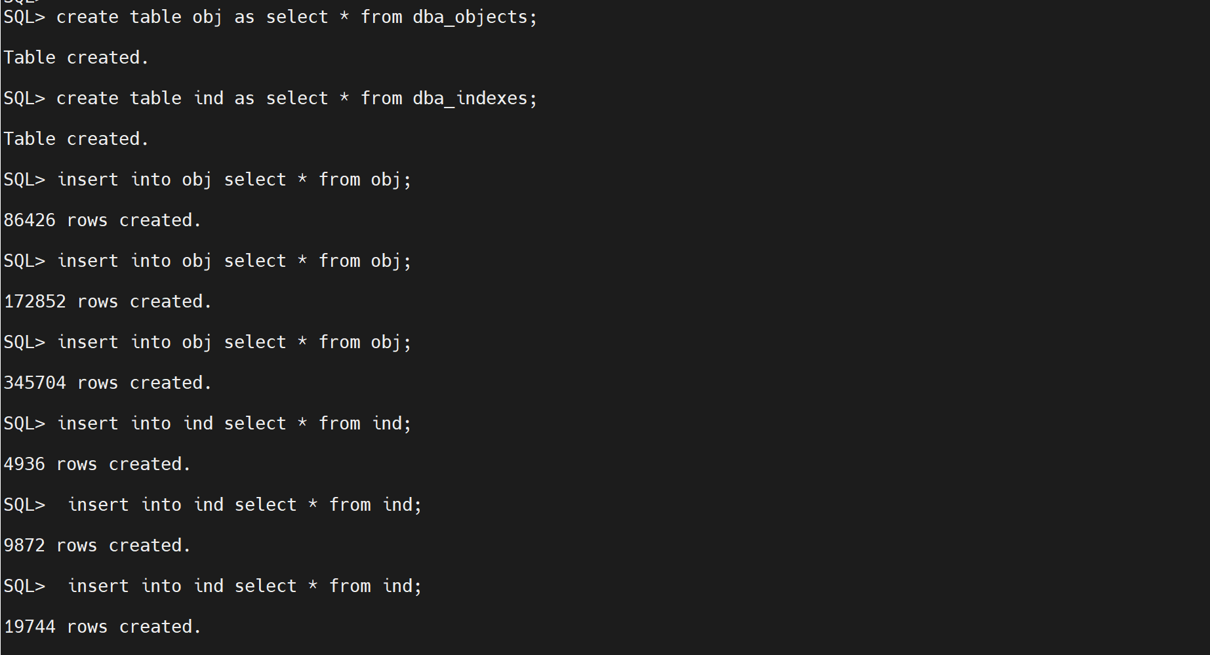Click the dba_objects text in the command
The height and width of the screenshot is (655, 1210).
tap(470, 18)
